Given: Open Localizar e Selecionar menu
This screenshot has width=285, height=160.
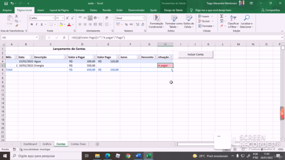Looking at the screenshot, I should pyautogui.click(x=246, y=22).
